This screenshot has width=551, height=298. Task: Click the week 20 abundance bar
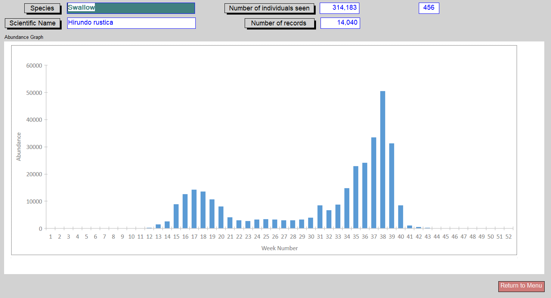click(221, 218)
